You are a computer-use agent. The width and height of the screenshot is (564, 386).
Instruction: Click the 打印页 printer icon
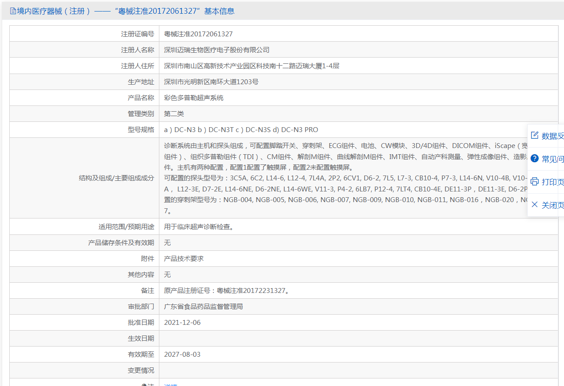coord(534,182)
